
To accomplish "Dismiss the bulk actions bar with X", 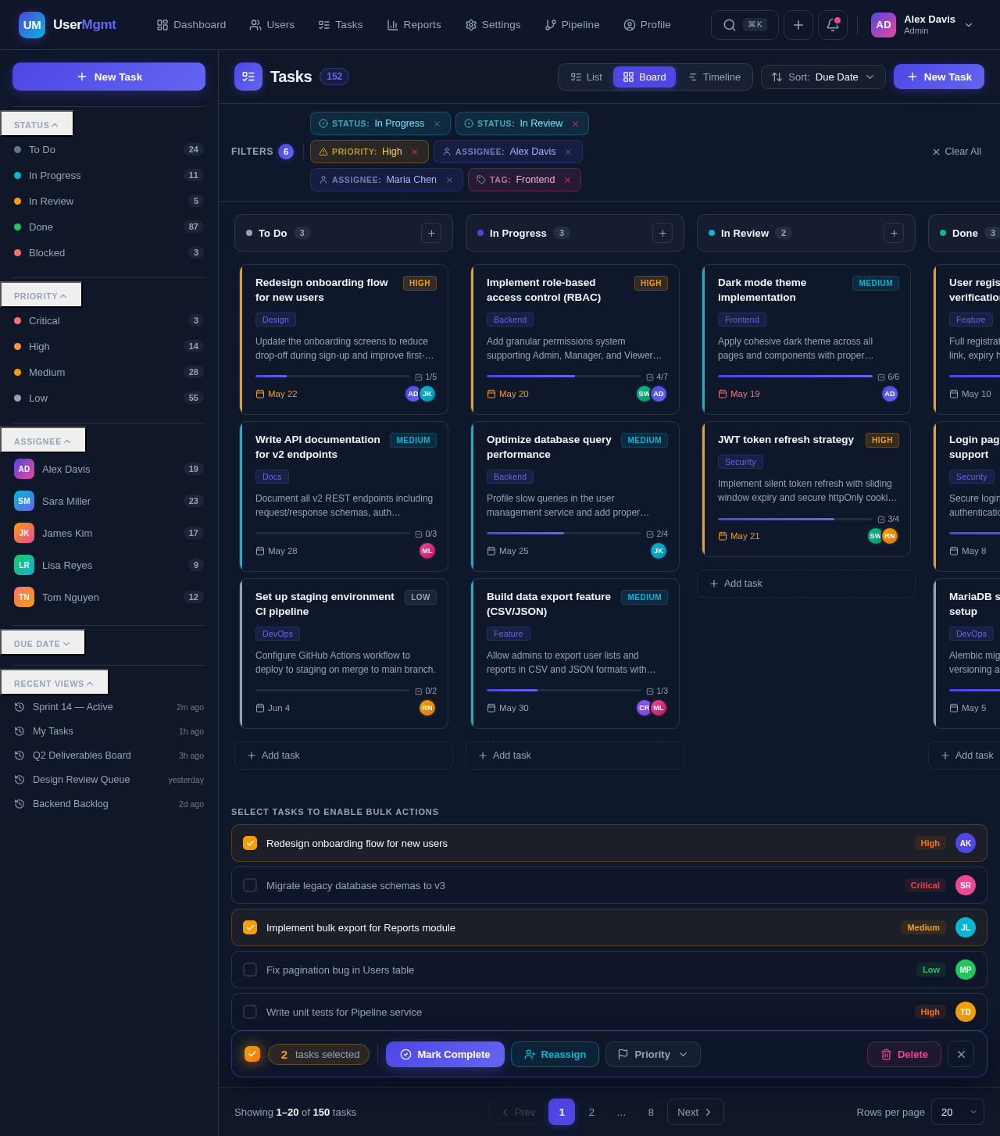I will tap(961, 1054).
